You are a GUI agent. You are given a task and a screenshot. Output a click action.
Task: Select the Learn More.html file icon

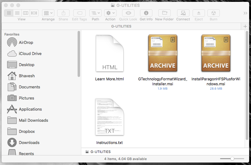tap(110, 53)
